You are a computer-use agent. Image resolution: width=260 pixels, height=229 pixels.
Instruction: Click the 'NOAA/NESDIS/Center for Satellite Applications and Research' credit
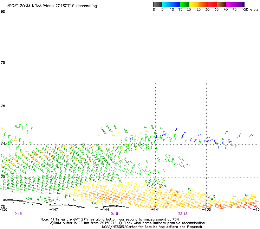tap(152, 227)
